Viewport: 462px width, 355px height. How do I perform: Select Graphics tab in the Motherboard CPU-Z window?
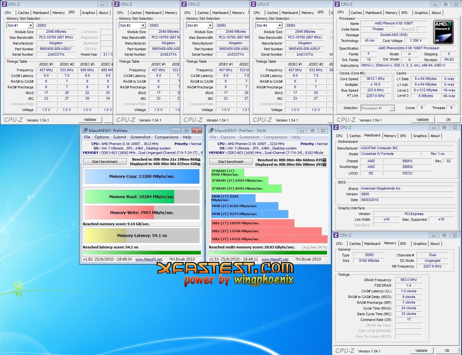click(x=420, y=136)
